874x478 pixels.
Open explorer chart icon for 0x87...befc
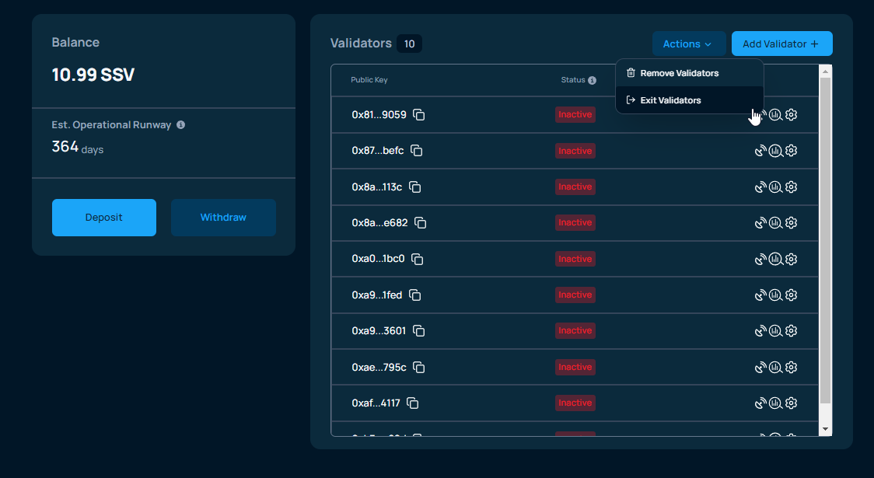click(775, 151)
